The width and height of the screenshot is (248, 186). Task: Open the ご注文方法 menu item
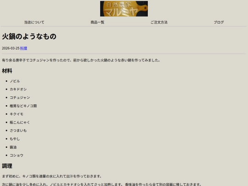click(159, 23)
